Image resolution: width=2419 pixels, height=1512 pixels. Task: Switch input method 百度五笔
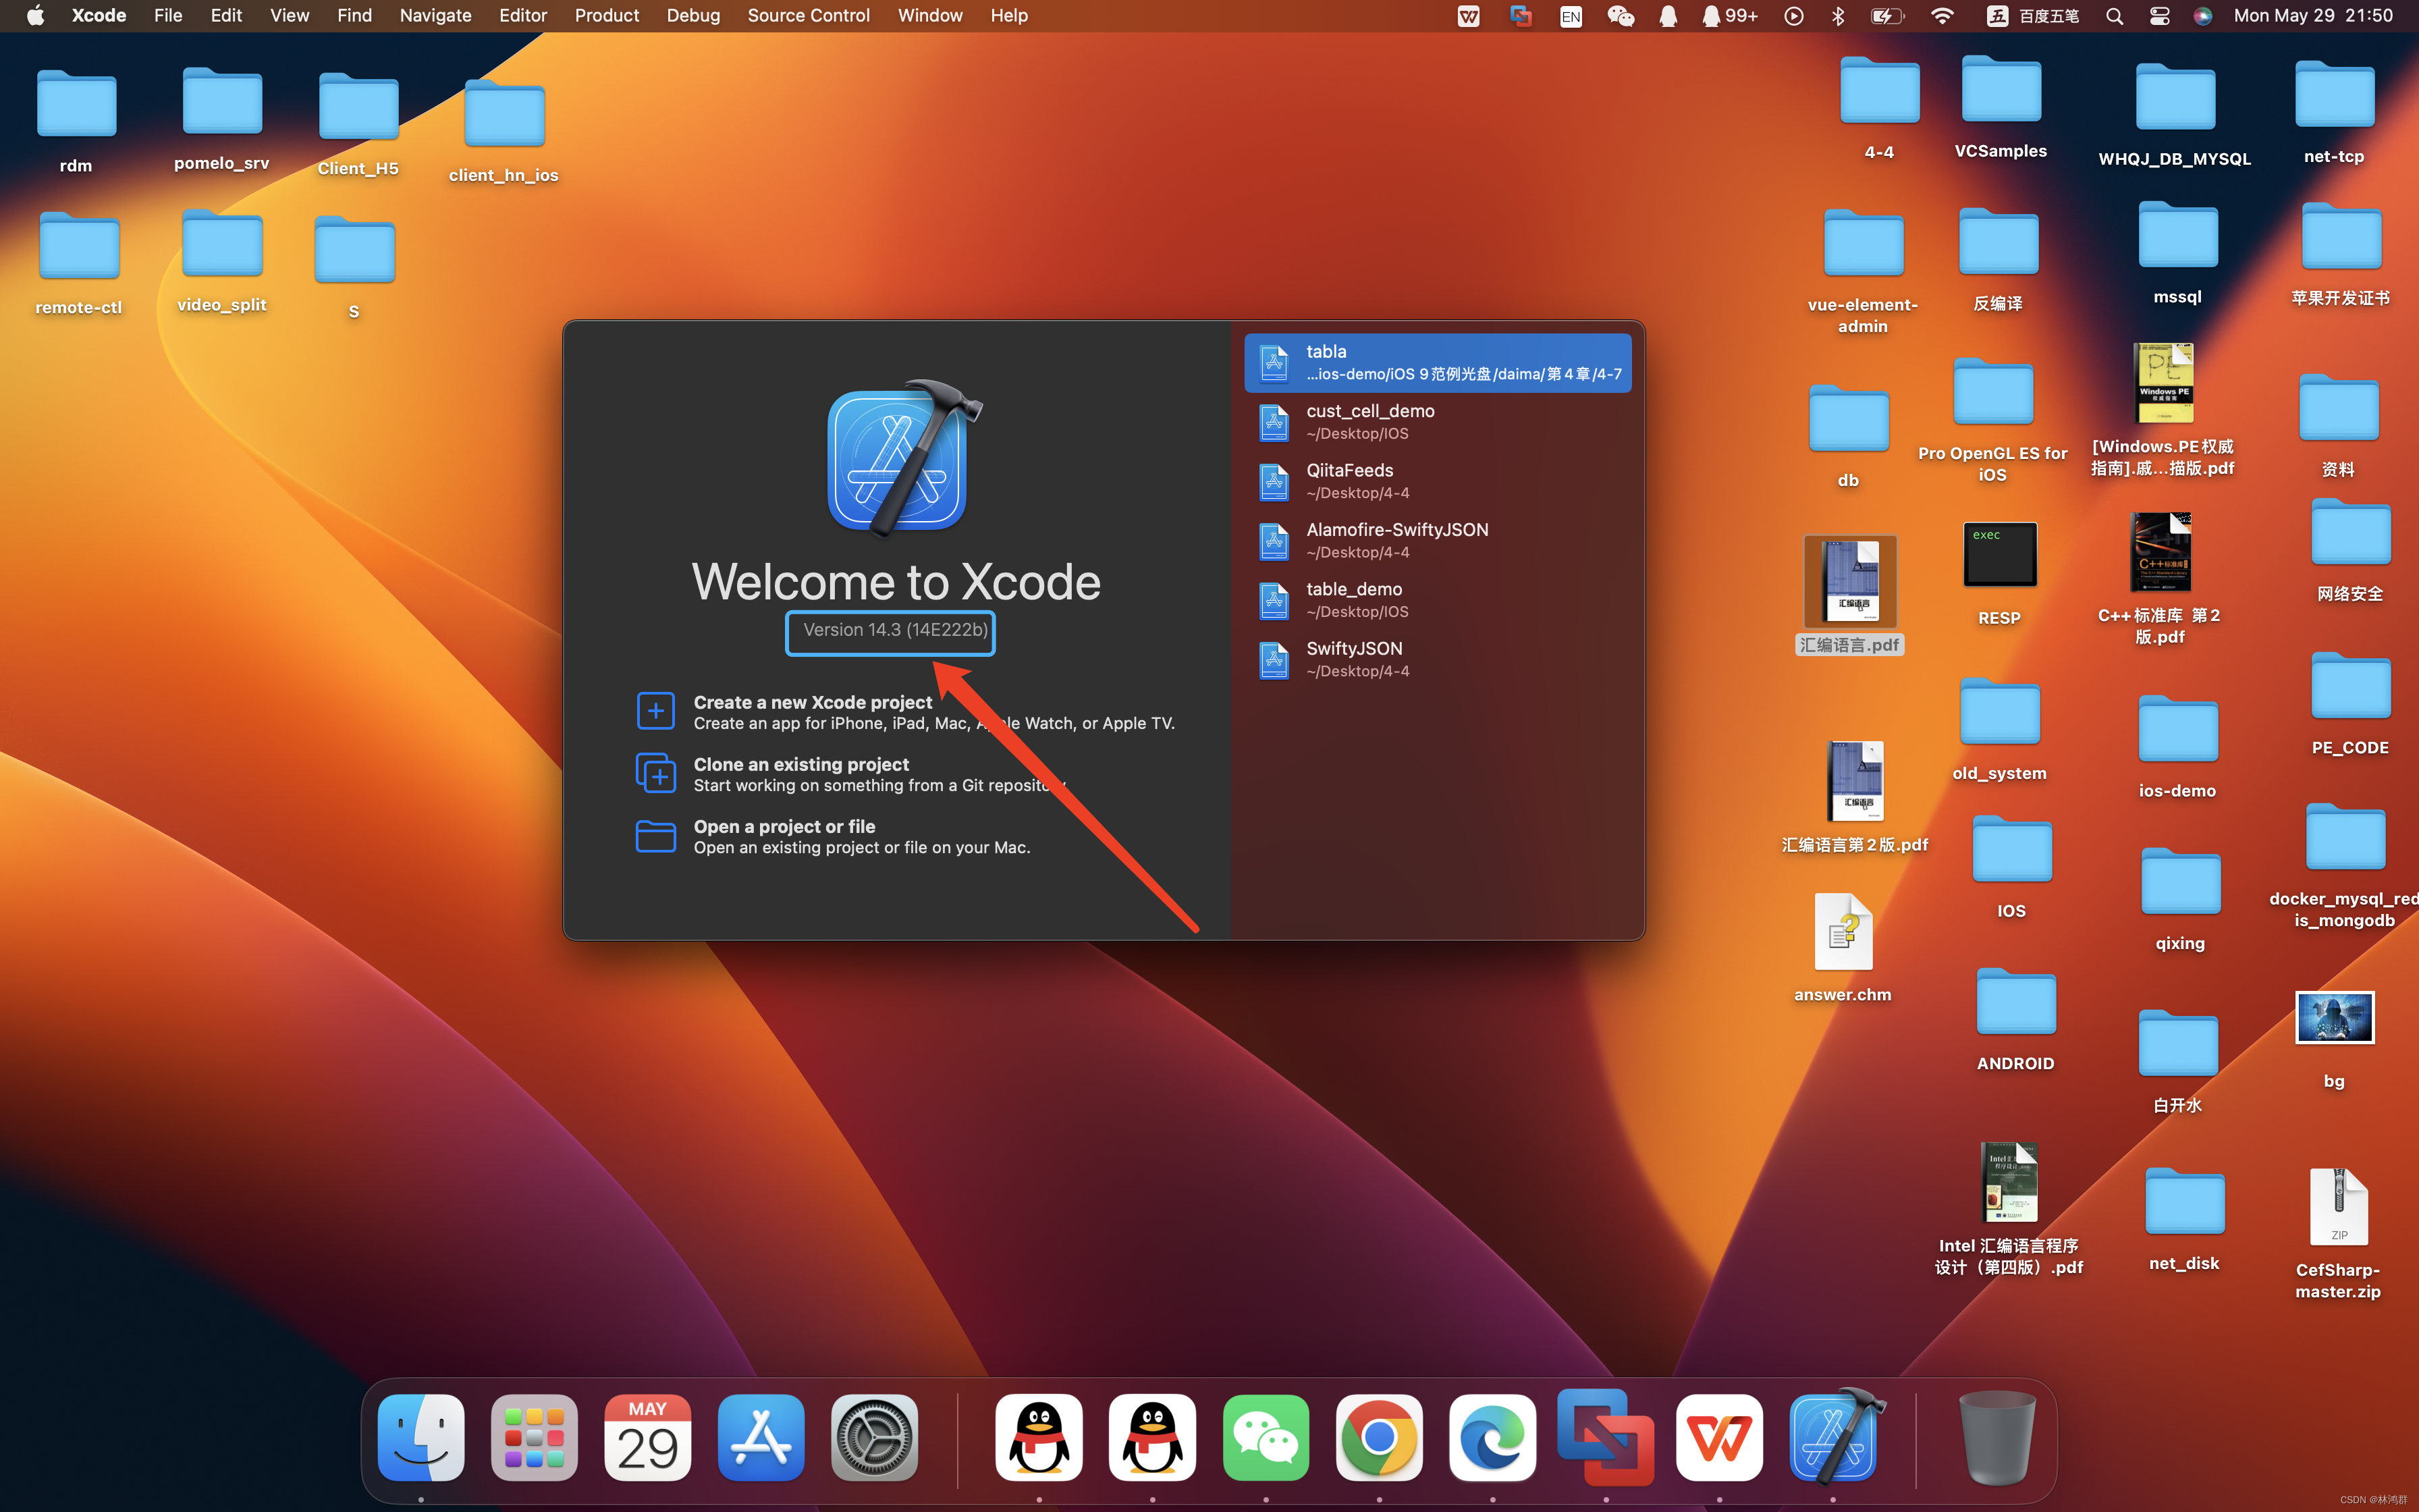click(x=2032, y=16)
